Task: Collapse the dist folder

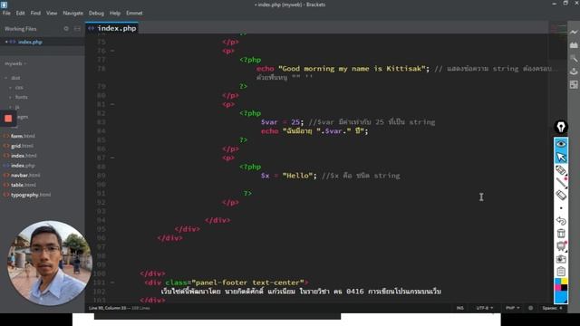Action: (x=6, y=78)
